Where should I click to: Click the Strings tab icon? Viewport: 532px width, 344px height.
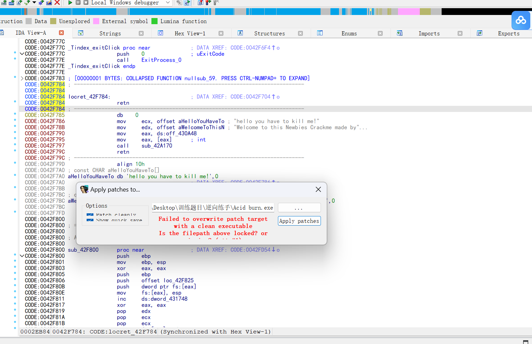click(81, 33)
